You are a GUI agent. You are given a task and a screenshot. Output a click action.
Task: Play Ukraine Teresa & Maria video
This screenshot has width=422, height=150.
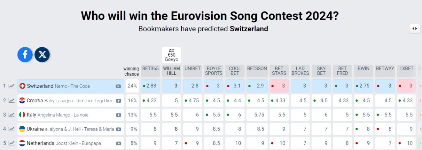click(x=118, y=129)
